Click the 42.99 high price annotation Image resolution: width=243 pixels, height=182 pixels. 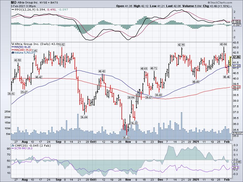point(181,45)
